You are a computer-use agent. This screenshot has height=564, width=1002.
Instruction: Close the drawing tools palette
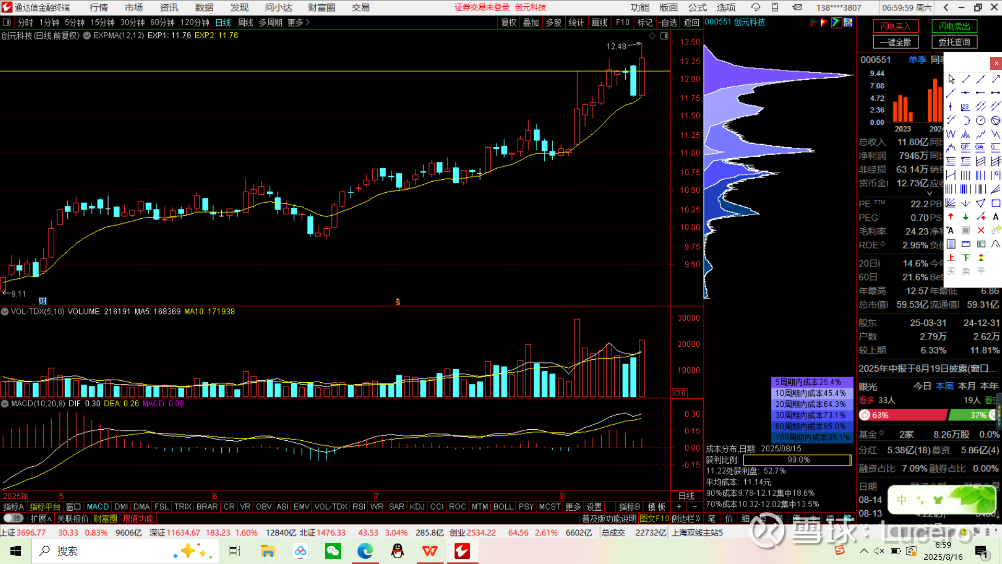click(x=996, y=63)
